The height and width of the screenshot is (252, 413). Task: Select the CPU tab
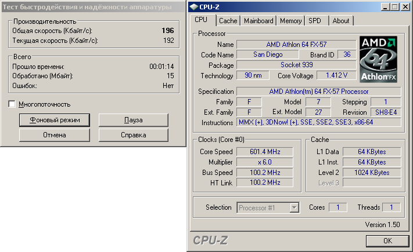click(x=202, y=20)
